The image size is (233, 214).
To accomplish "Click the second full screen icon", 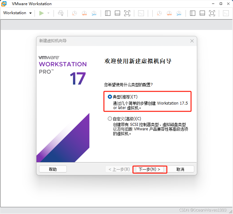I will pyautogui.click(x=212, y=13).
